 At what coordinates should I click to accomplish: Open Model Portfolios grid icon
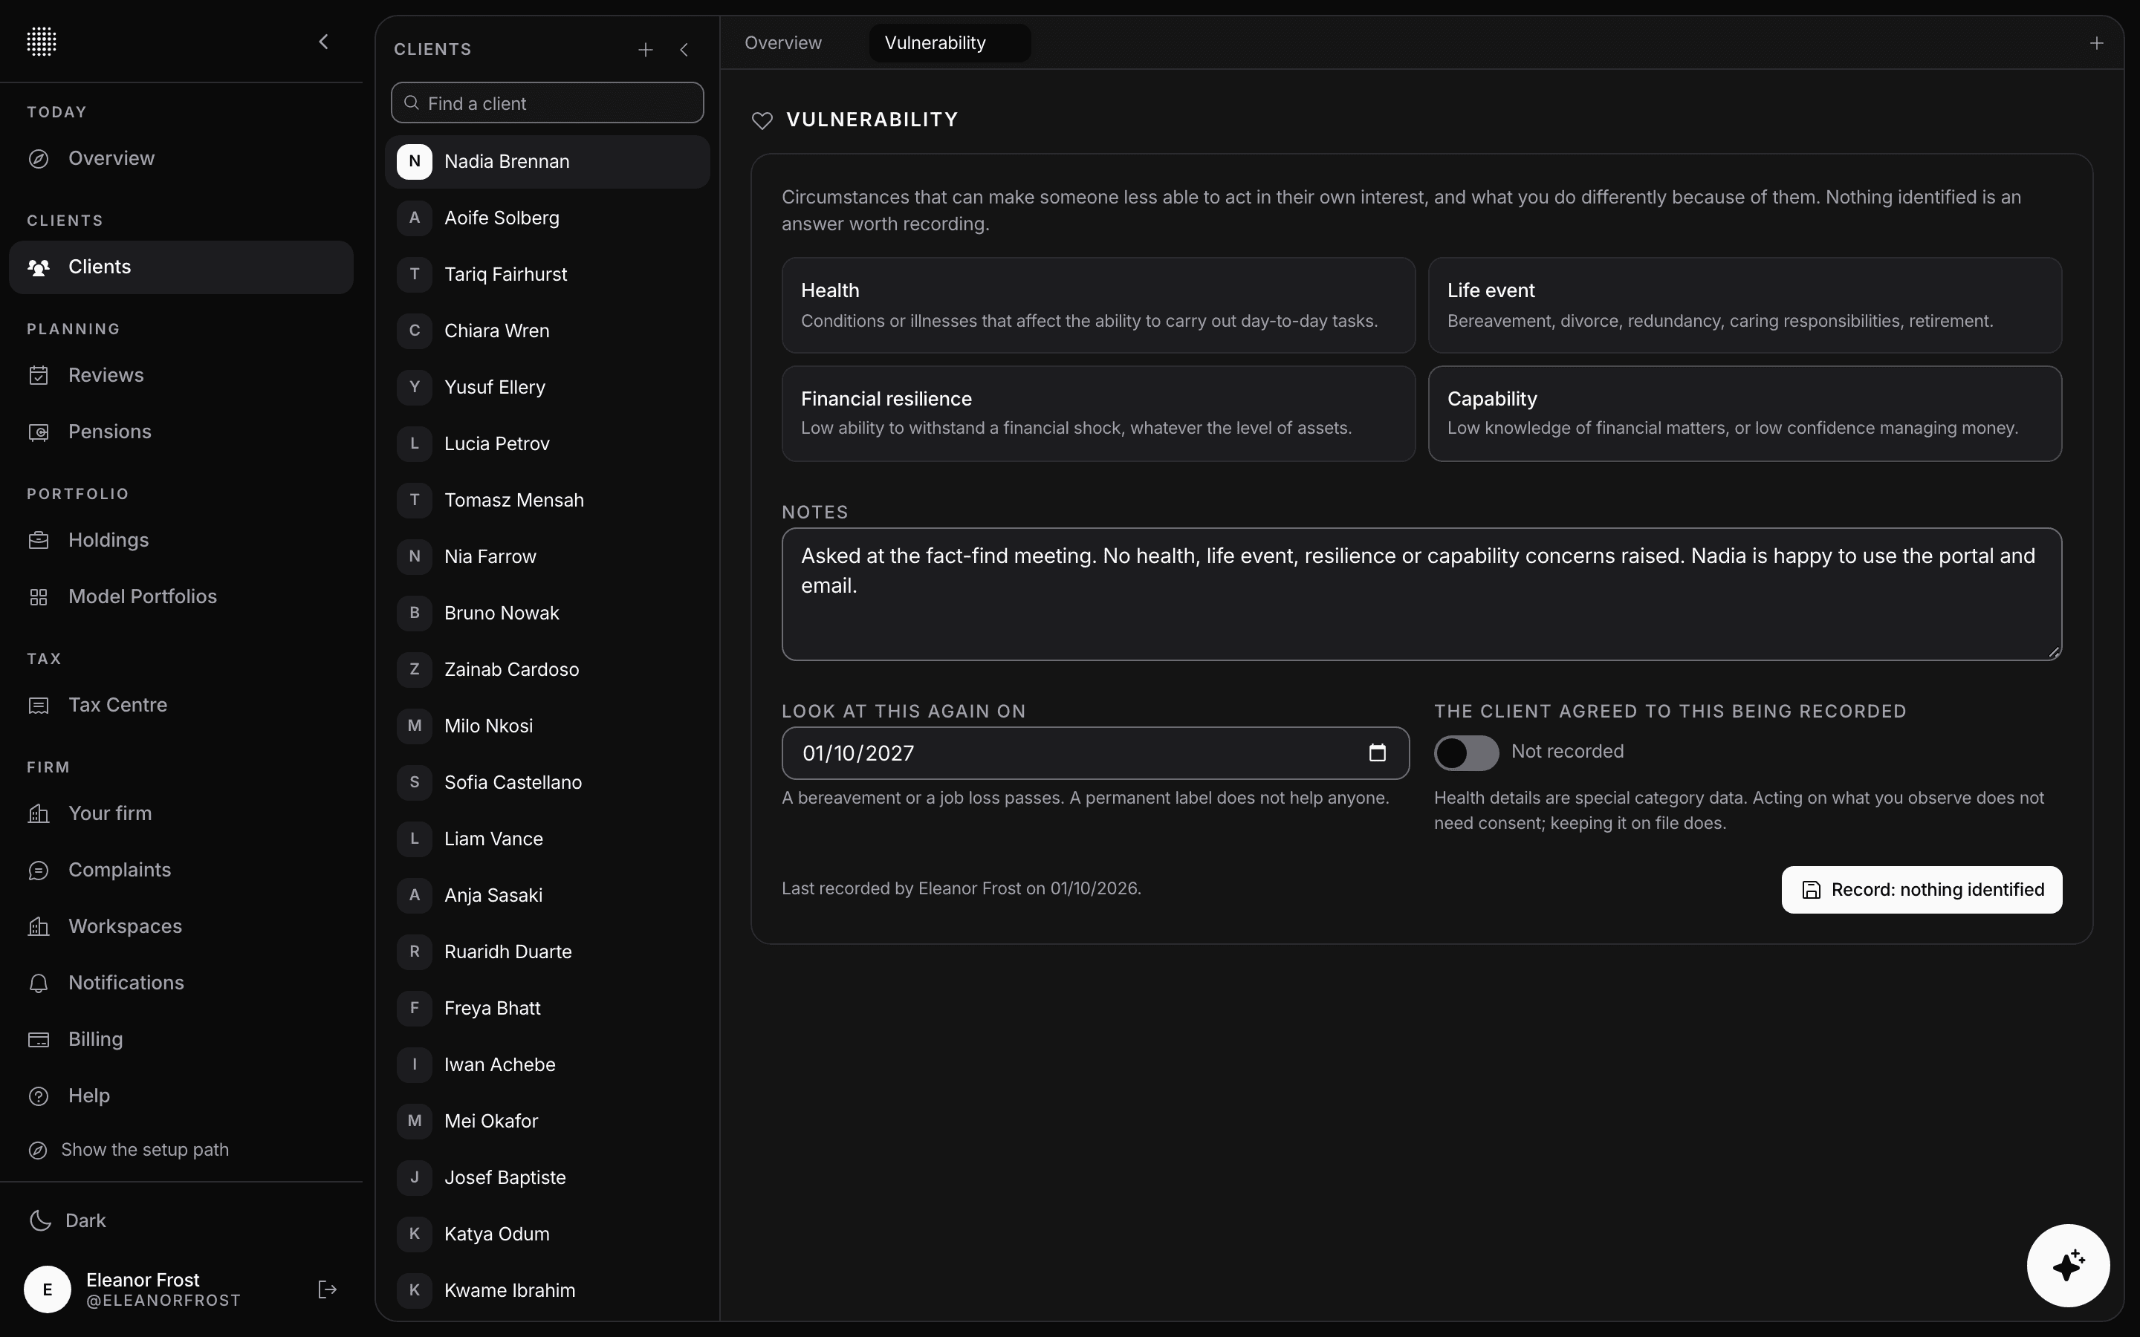coord(38,597)
